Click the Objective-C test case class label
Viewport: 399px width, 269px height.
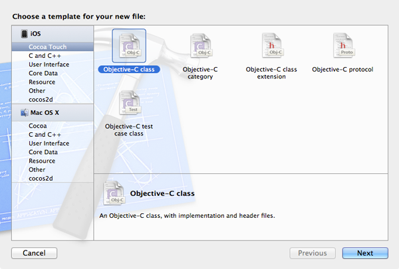click(x=129, y=130)
